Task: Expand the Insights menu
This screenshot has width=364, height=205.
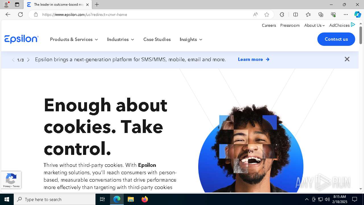Action: click(x=191, y=39)
